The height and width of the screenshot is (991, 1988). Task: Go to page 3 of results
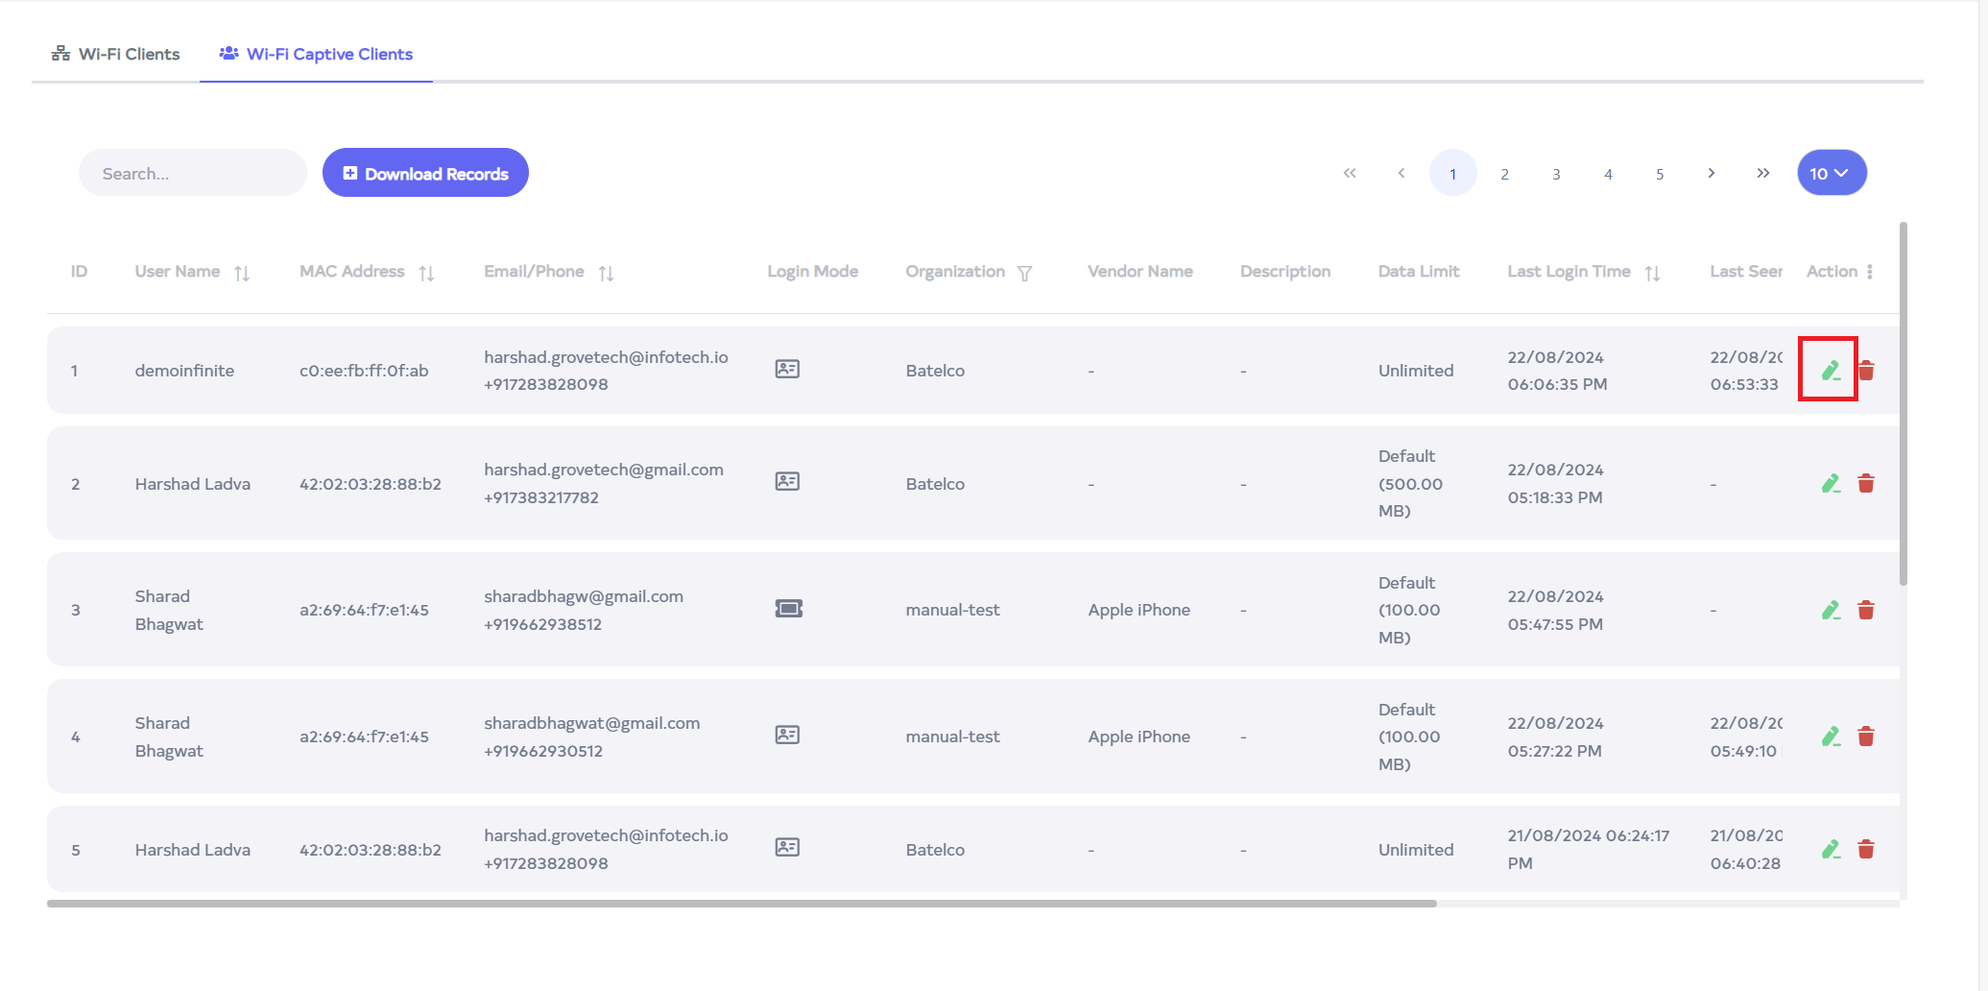pyautogui.click(x=1555, y=174)
